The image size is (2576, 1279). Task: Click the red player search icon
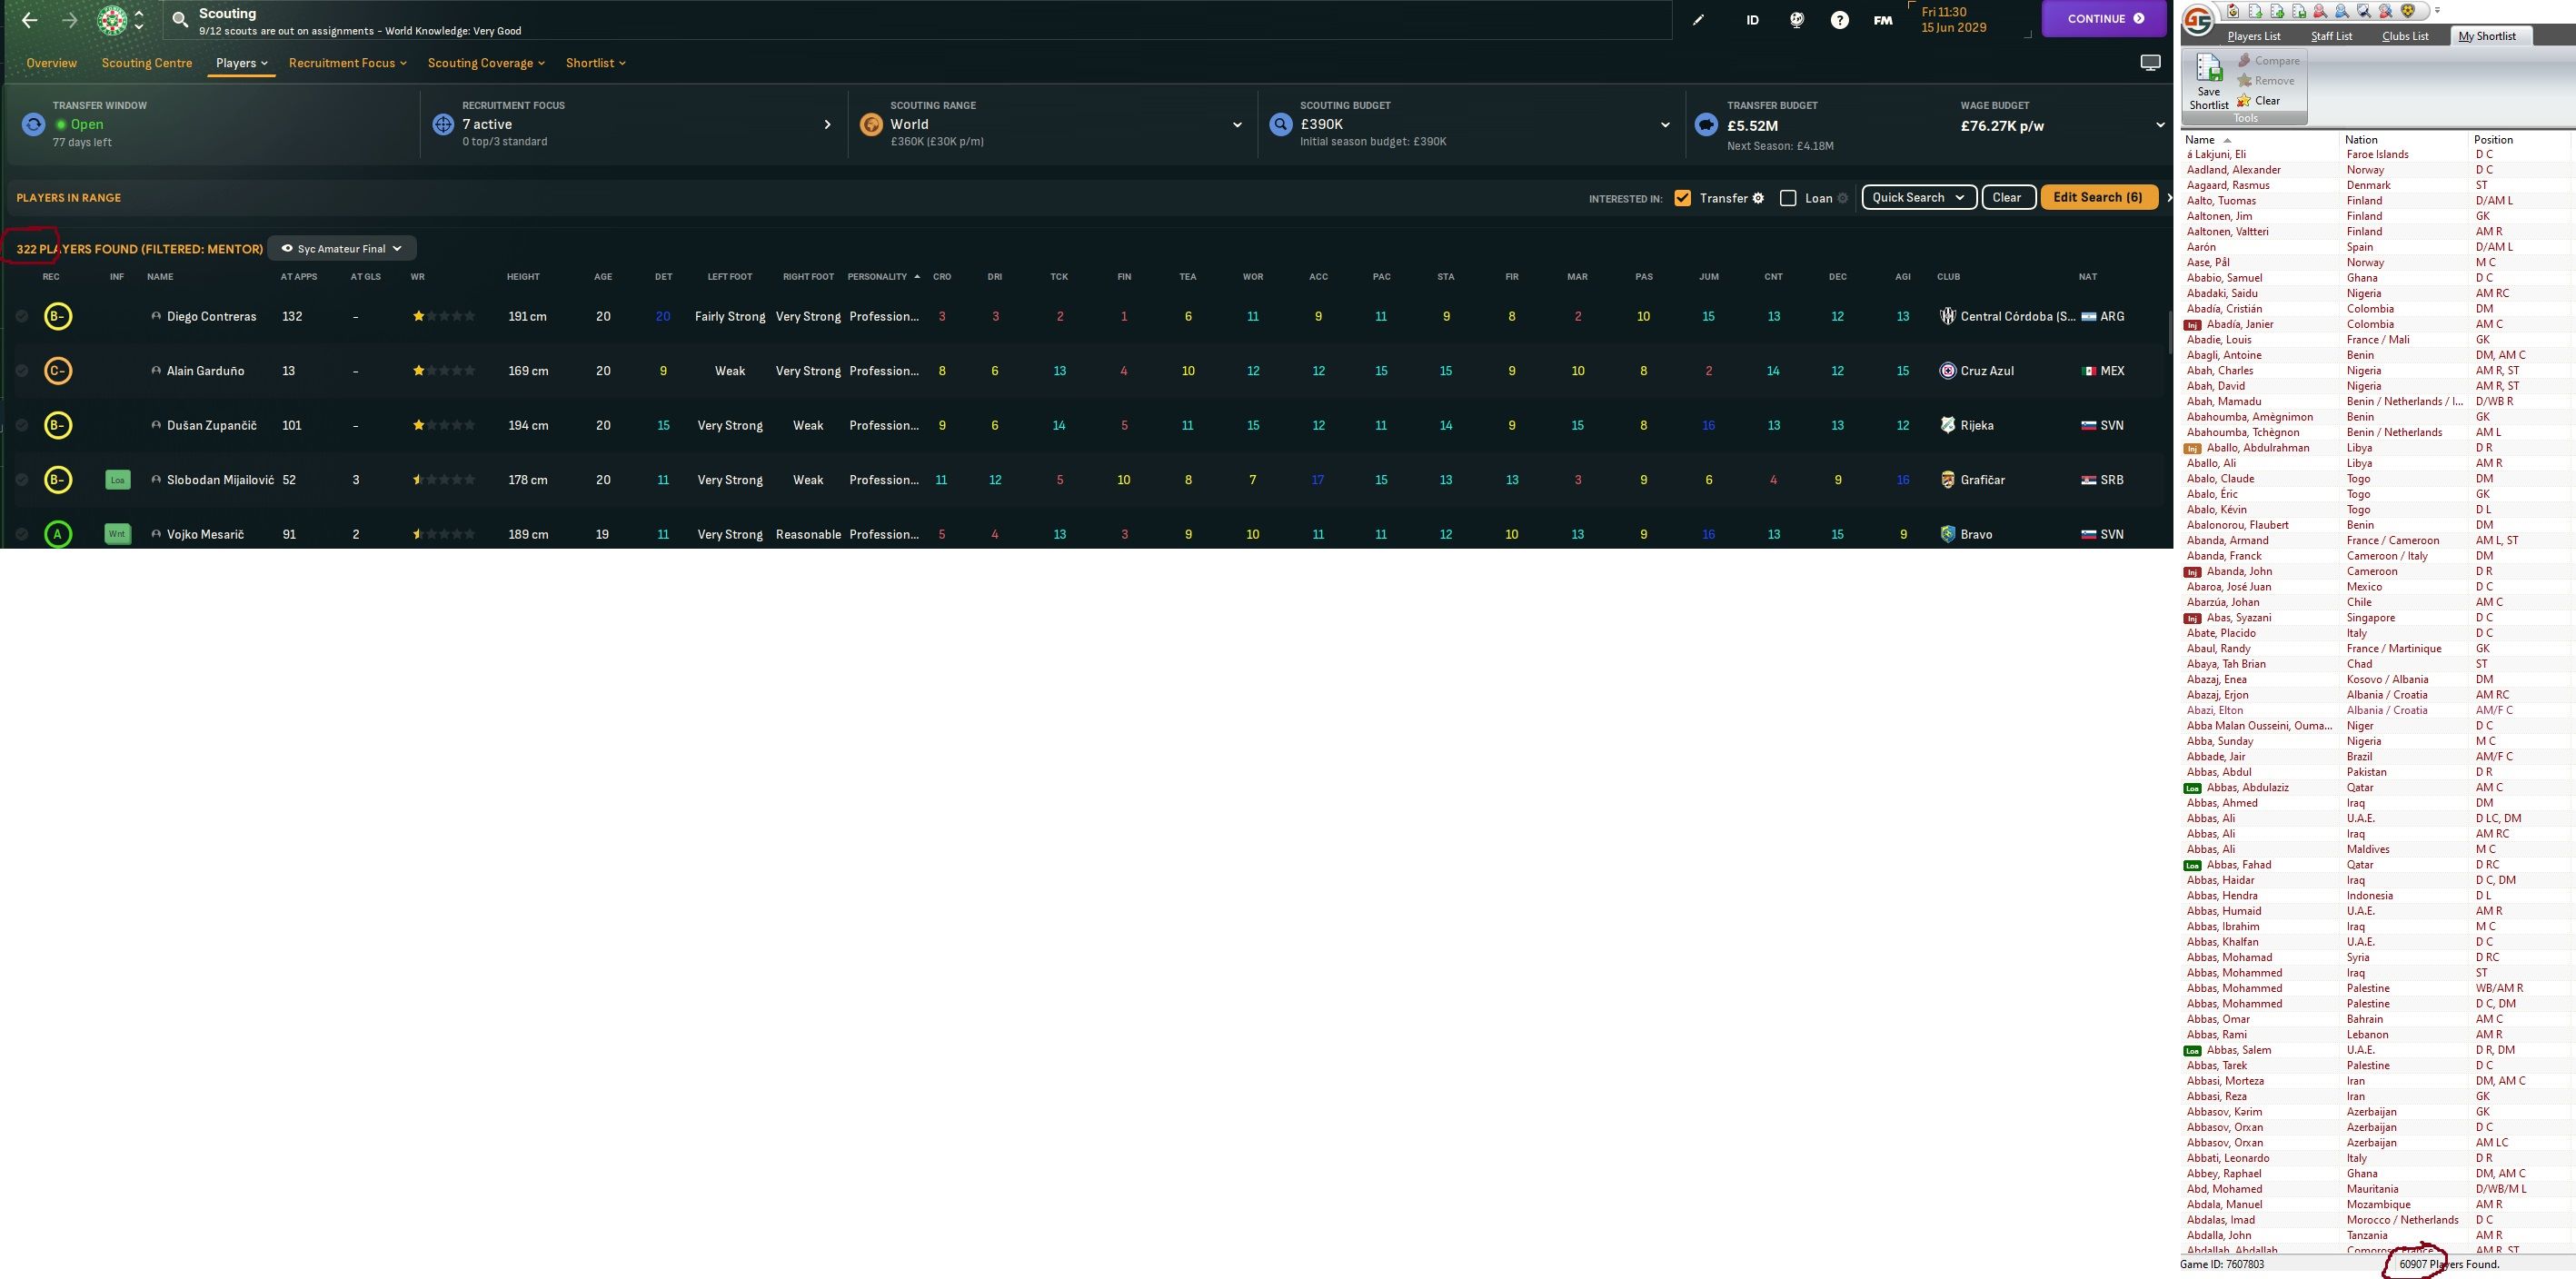(x=2320, y=11)
